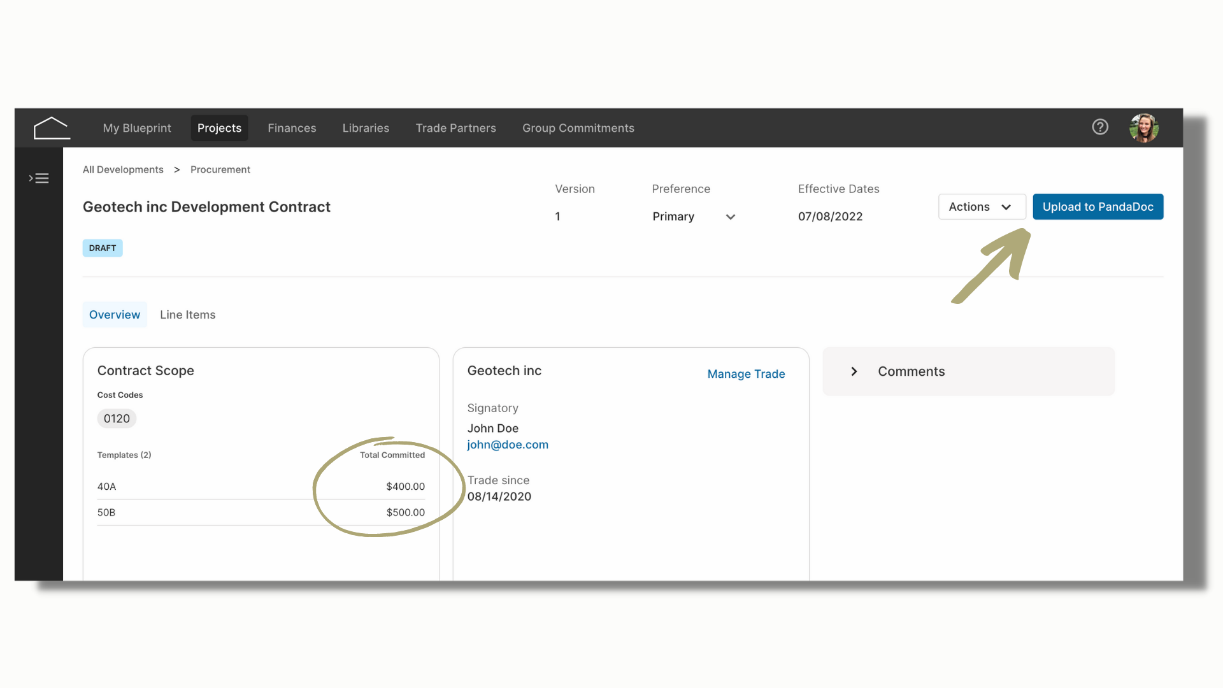Switch to the Line Items tab
Screen dimensions: 1223x688
[x=187, y=315]
